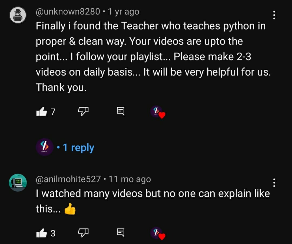The width and height of the screenshot is (292, 244).
Task: Click the like count 3
Action: click(53, 233)
